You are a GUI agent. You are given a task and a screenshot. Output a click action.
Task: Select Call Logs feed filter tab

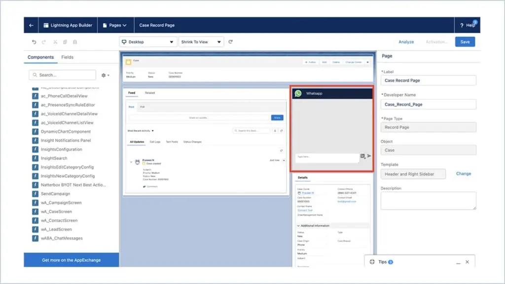155,142
